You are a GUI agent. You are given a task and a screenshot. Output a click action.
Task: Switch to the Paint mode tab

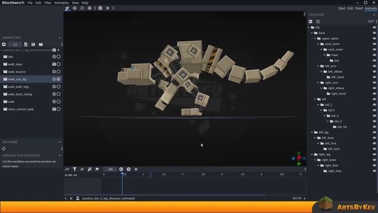(x=359, y=8)
